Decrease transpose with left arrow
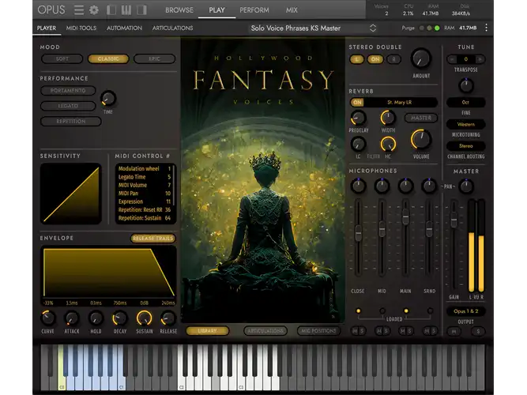The width and height of the screenshot is (527, 395). (453, 59)
